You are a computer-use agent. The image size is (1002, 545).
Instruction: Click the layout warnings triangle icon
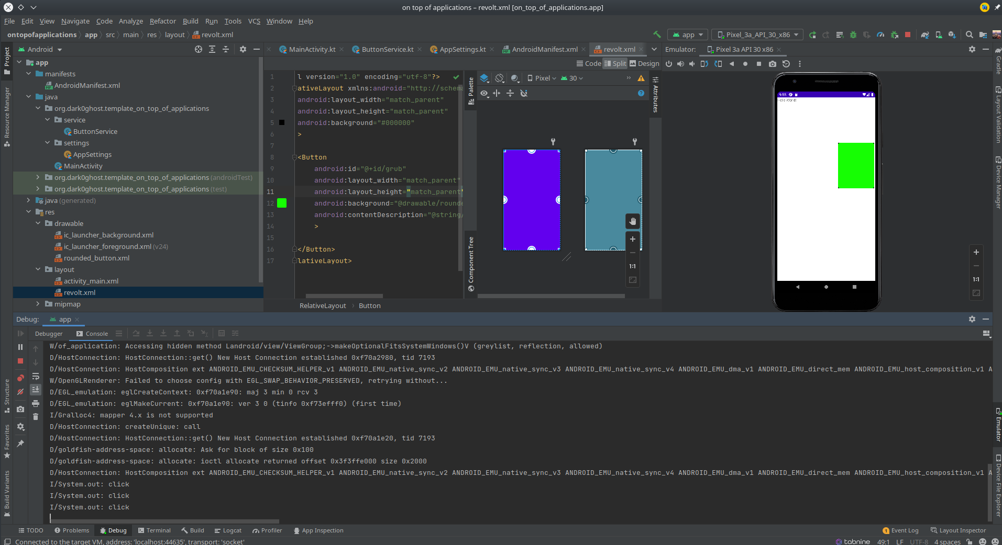(641, 78)
